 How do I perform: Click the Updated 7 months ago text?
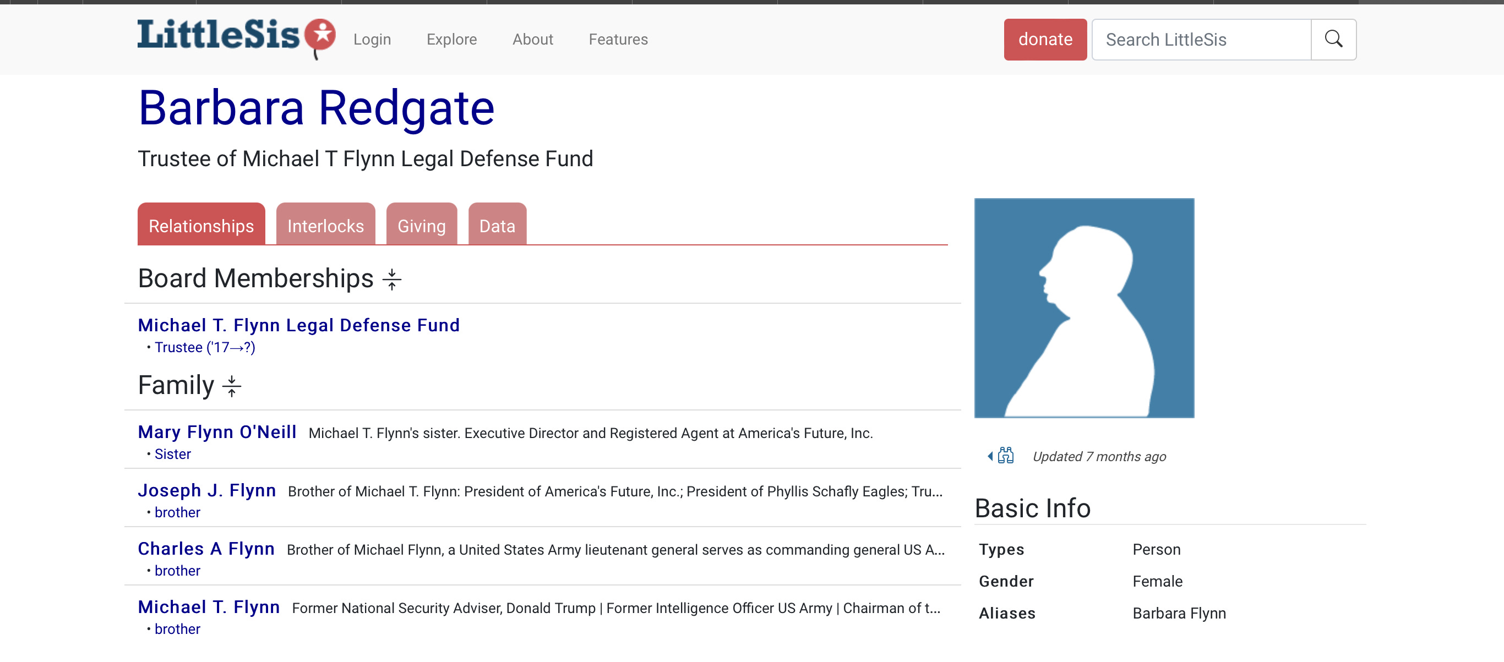point(1099,456)
